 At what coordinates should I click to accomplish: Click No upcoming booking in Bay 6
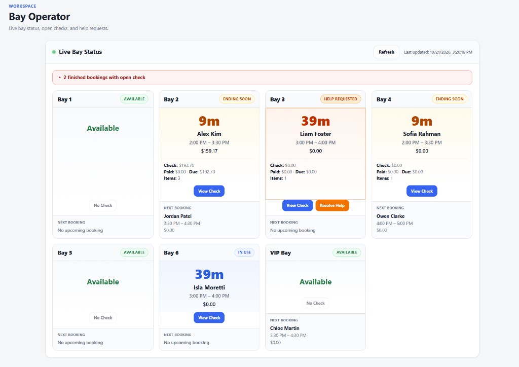(x=187, y=343)
